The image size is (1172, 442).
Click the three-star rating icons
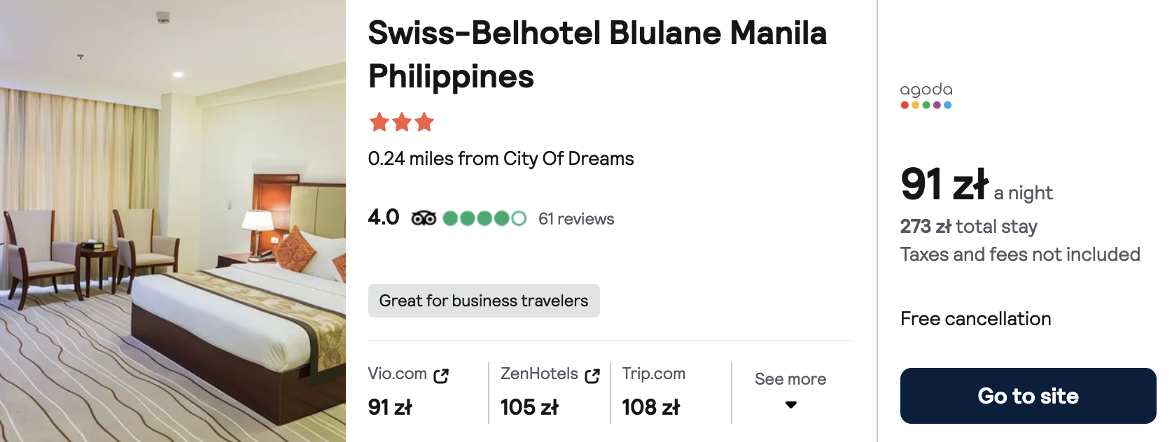402,122
